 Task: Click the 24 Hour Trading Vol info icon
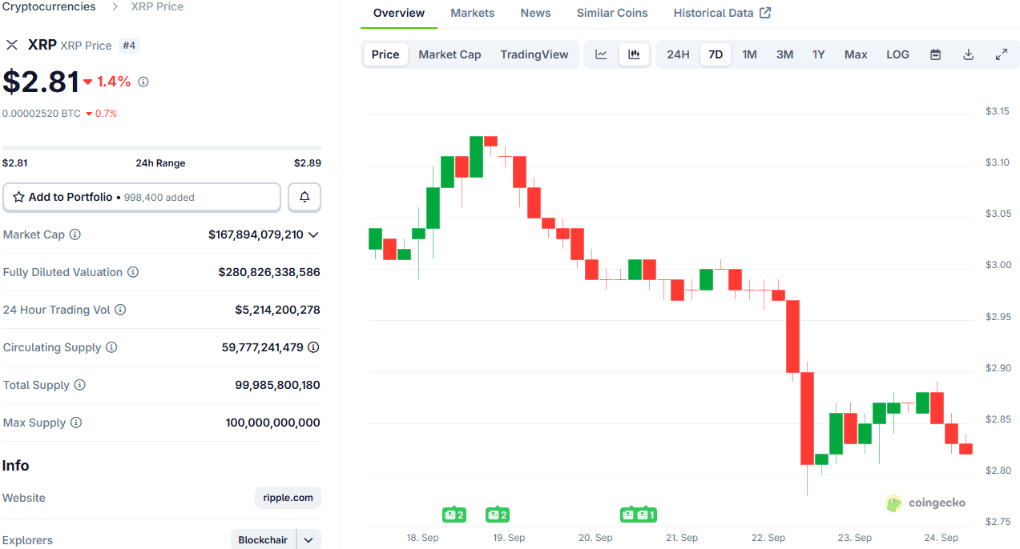coord(120,310)
